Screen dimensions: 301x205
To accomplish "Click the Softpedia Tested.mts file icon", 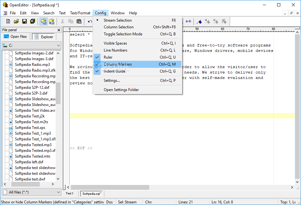I will (x=11, y=156).
